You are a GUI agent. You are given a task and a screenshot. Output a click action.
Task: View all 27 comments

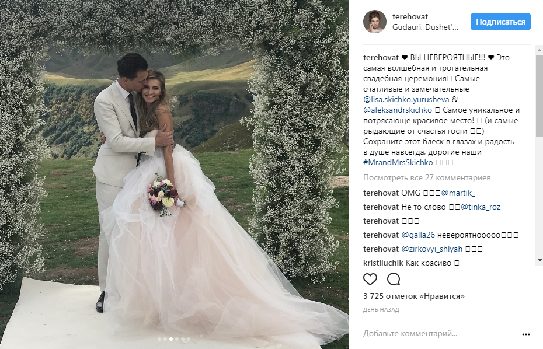[427, 177]
